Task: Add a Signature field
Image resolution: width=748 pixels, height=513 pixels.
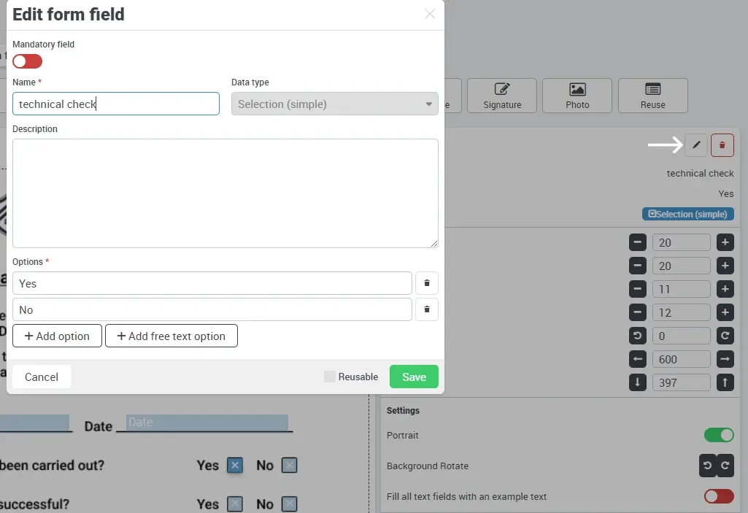Action: (502, 96)
